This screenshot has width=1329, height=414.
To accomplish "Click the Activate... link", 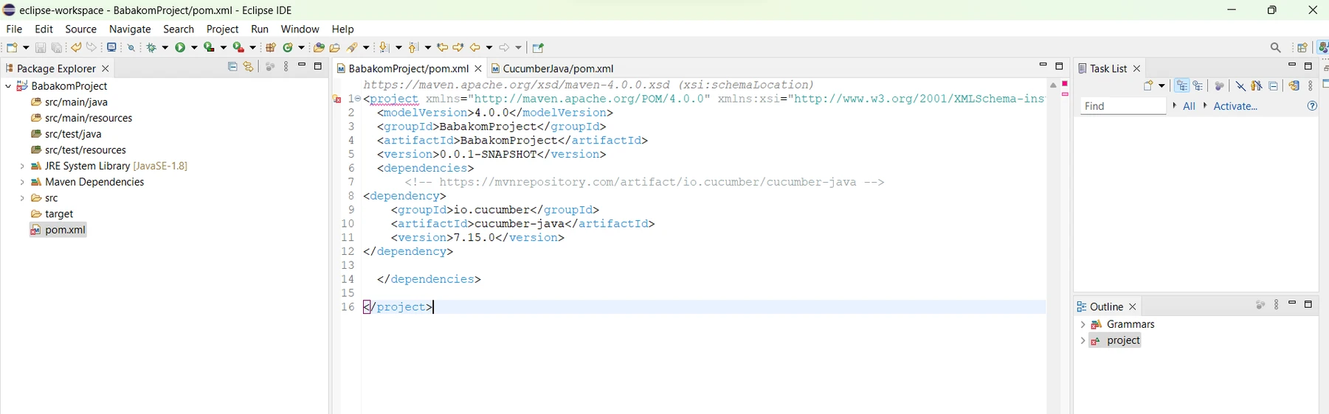I will tap(1235, 106).
